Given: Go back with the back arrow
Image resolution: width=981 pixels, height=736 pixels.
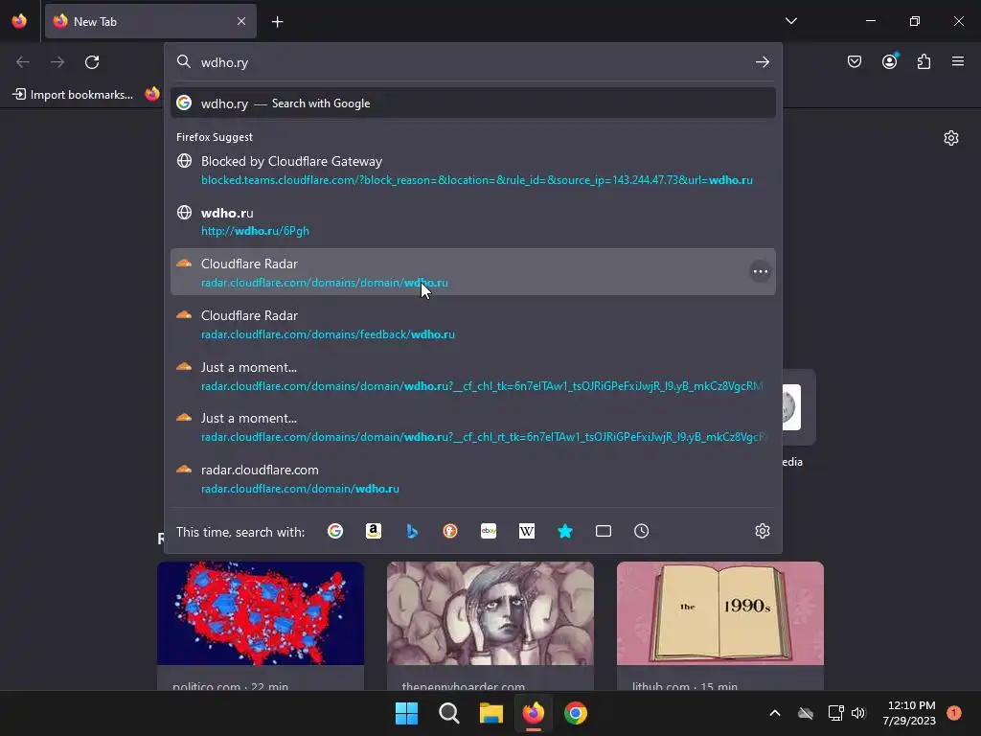Looking at the screenshot, I should coord(23,62).
